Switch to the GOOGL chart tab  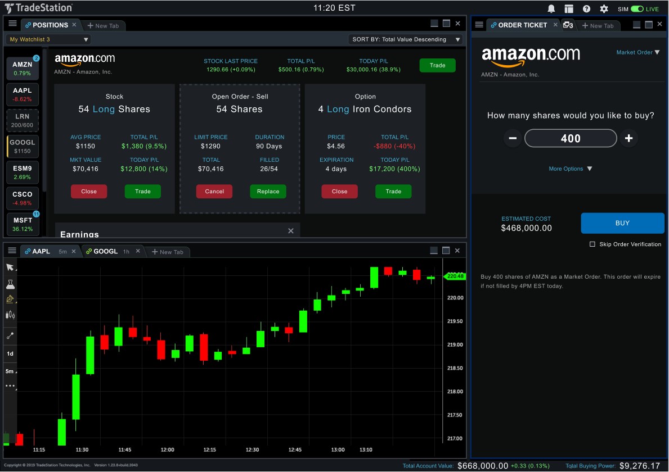(106, 251)
